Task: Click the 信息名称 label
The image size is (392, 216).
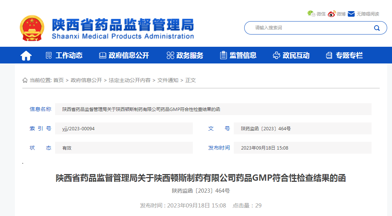Action: pyautogui.click(x=40, y=109)
